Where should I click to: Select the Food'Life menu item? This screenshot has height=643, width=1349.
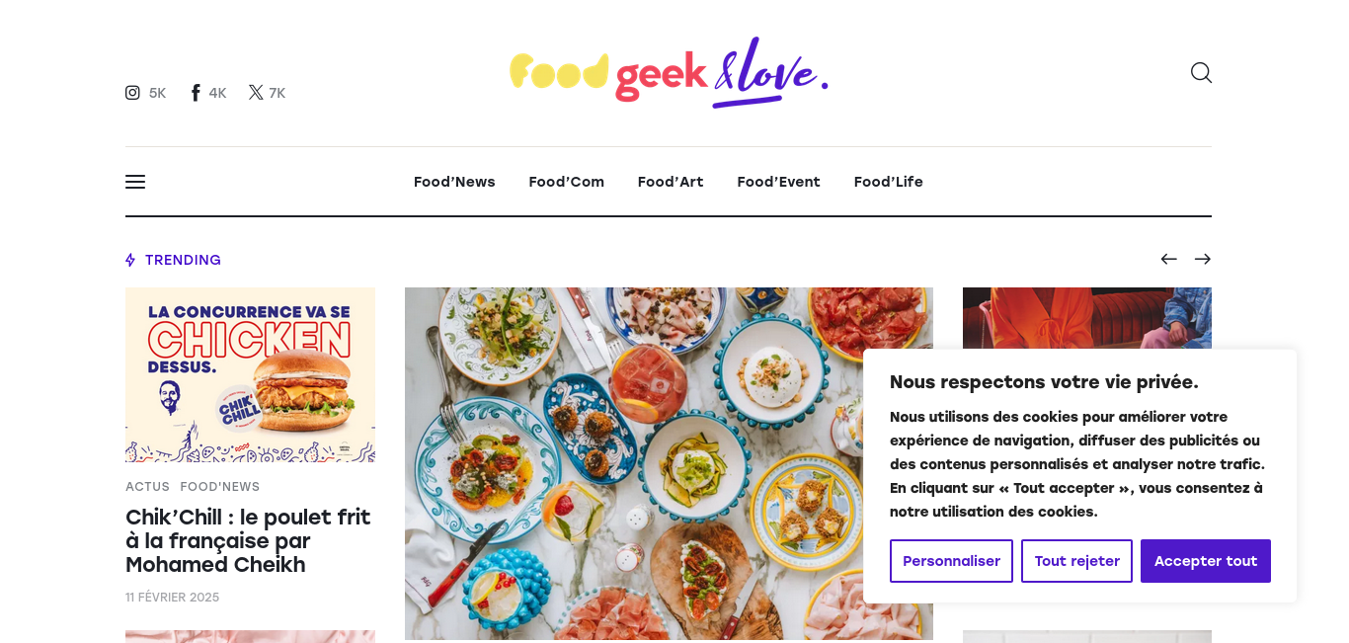[889, 182]
